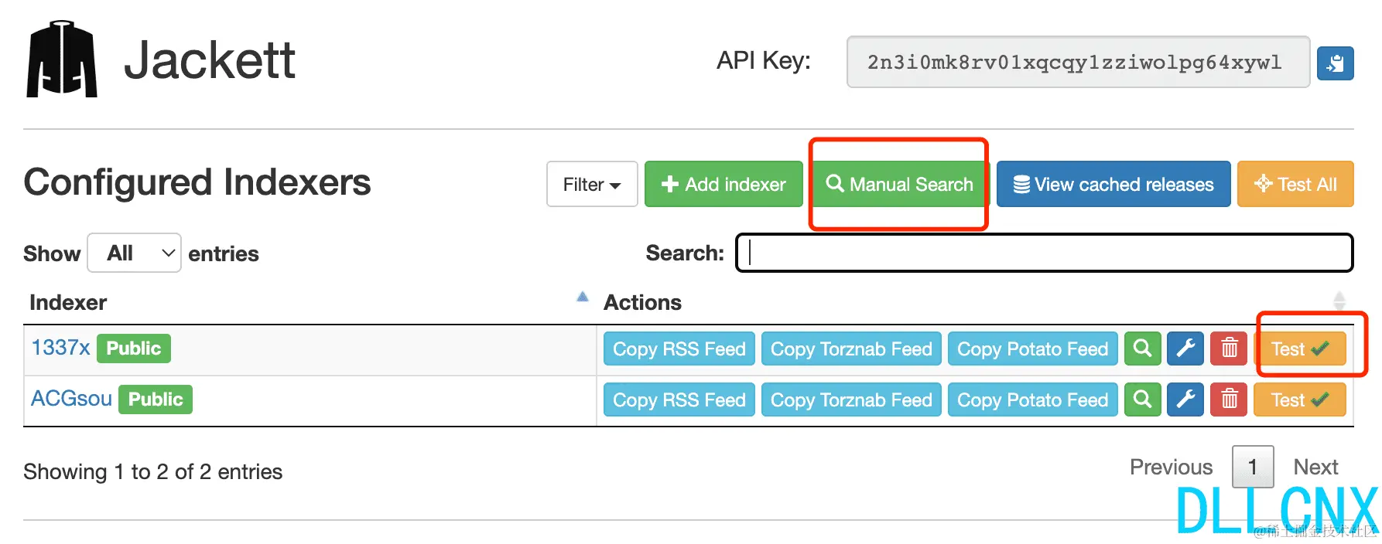The width and height of the screenshot is (1382, 544).
Task: Focus the indexer Search input field
Action: (x=1044, y=253)
